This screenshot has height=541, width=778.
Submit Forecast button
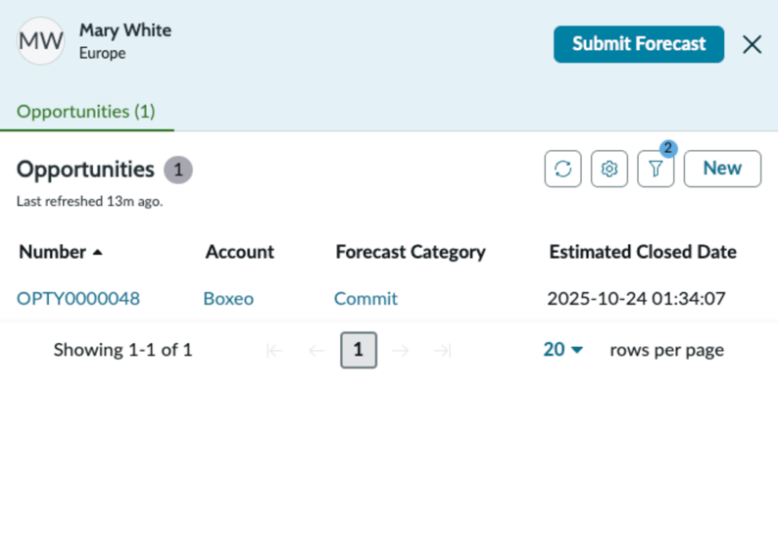coord(639,44)
